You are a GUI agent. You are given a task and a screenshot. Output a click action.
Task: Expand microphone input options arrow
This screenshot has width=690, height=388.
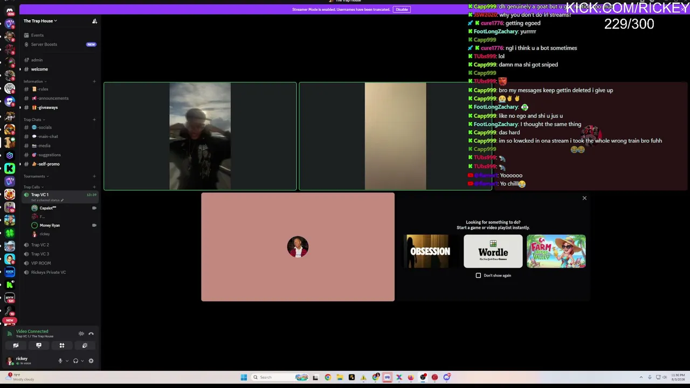[x=67, y=361]
